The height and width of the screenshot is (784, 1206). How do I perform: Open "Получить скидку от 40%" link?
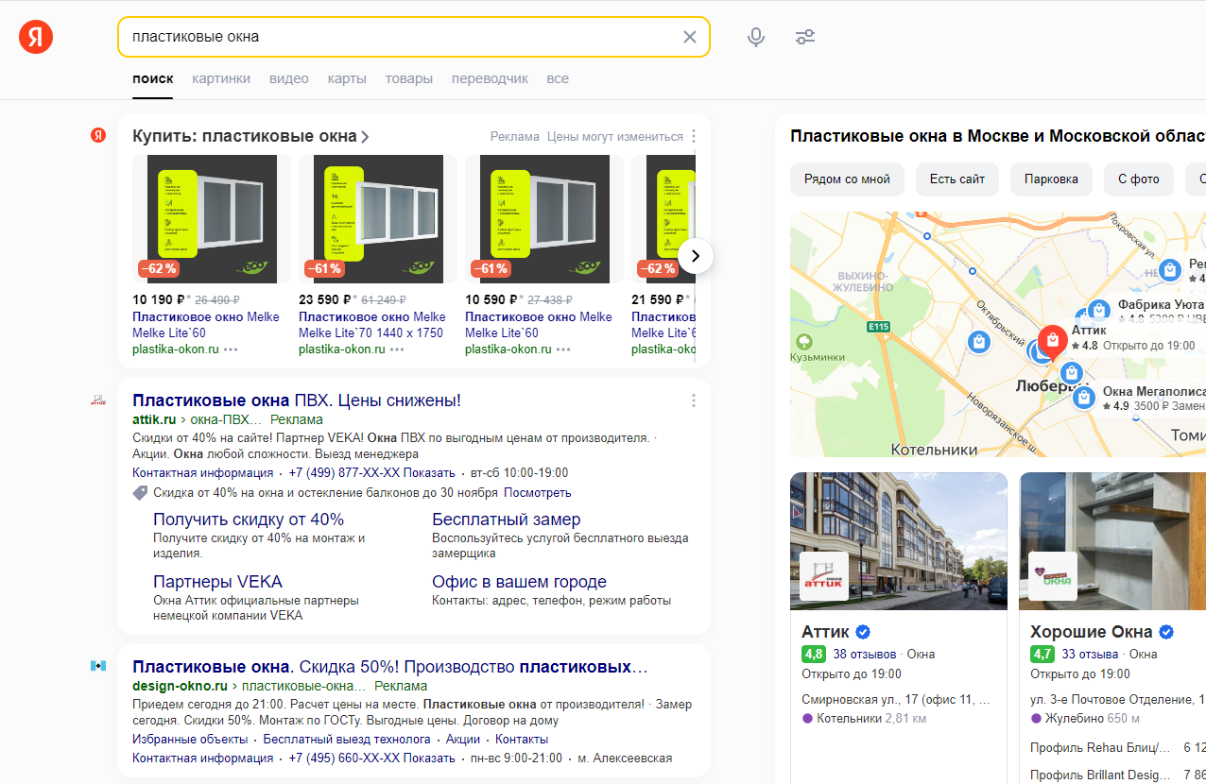point(249,520)
